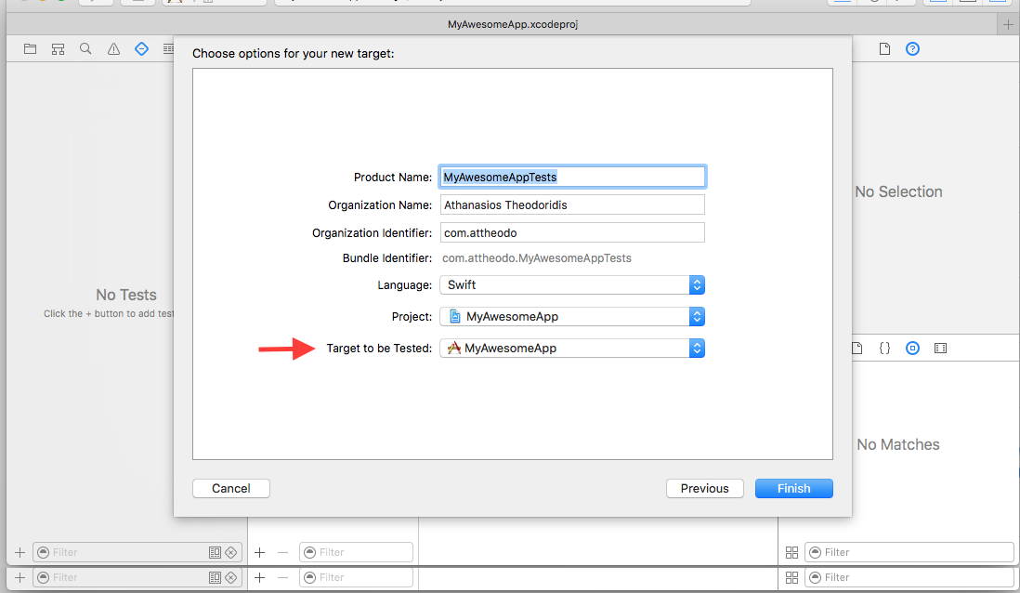This screenshot has width=1020, height=593.
Task: Click the 'Choose options for your new target:' heading
Action: pos(294,53)
